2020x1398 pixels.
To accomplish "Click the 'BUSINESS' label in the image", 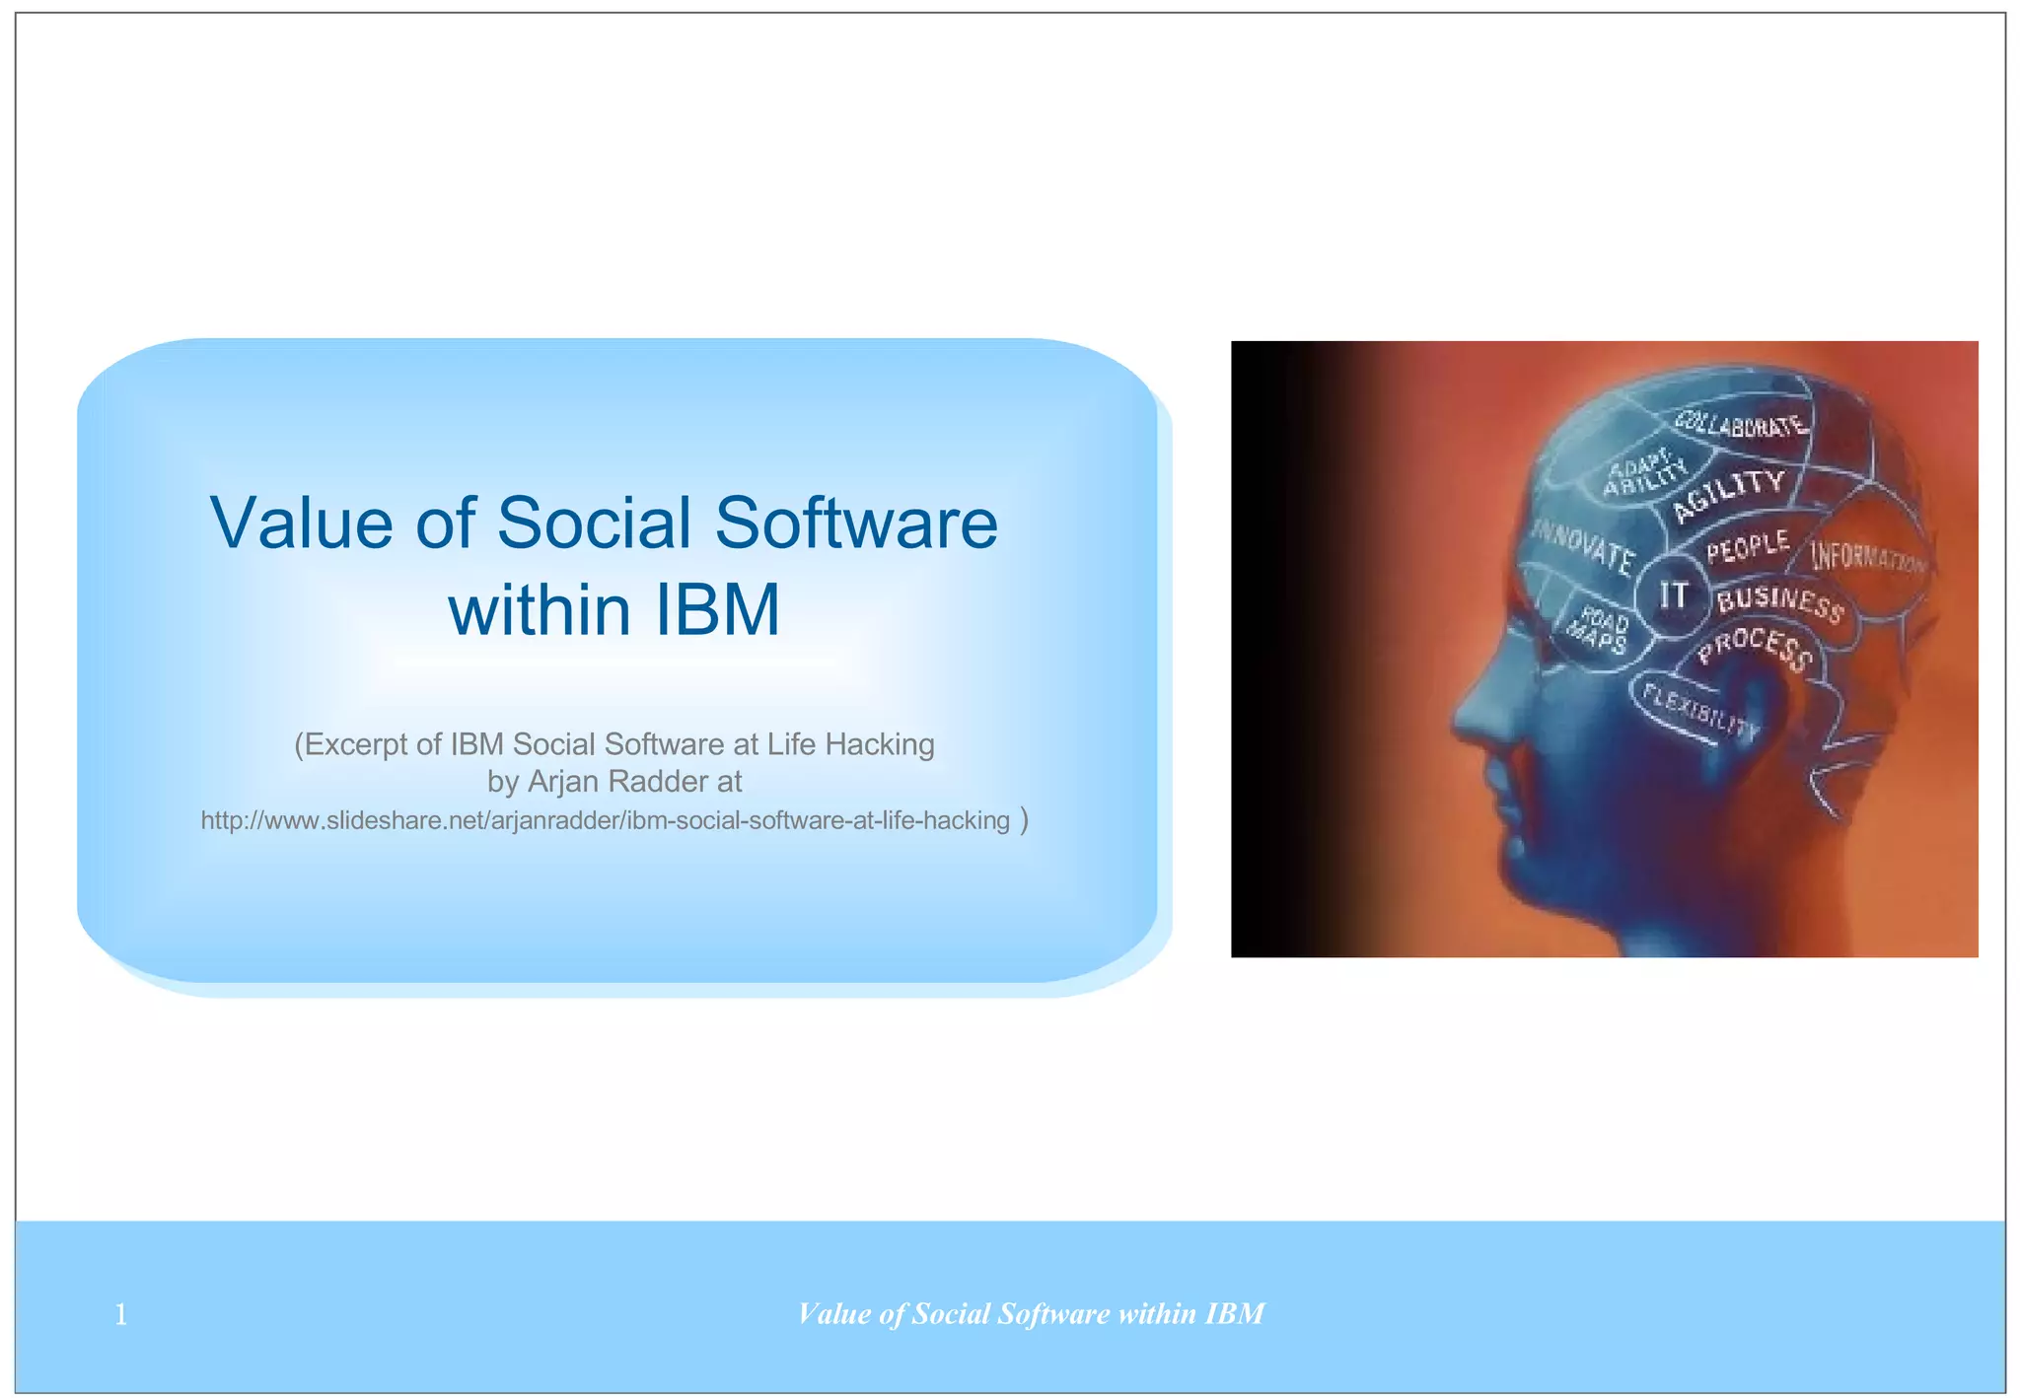I will click(x=1779, y=602).
